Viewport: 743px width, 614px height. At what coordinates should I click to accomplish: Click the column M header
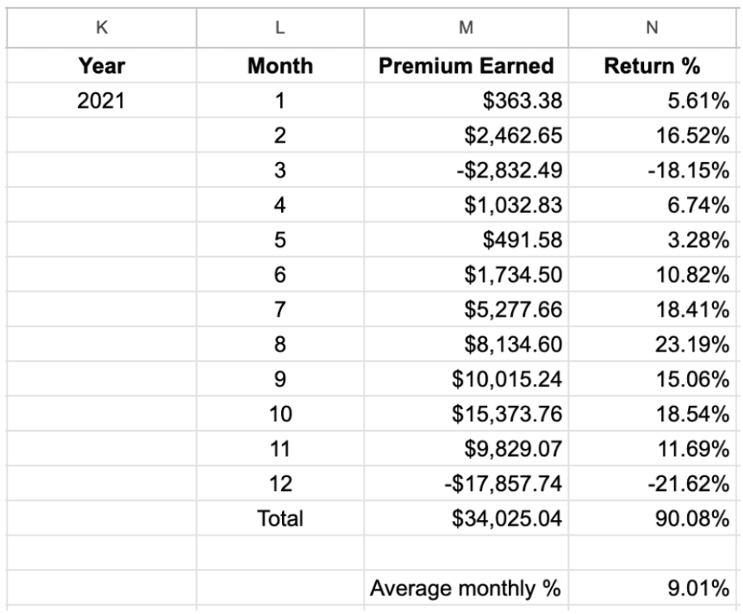466,28
